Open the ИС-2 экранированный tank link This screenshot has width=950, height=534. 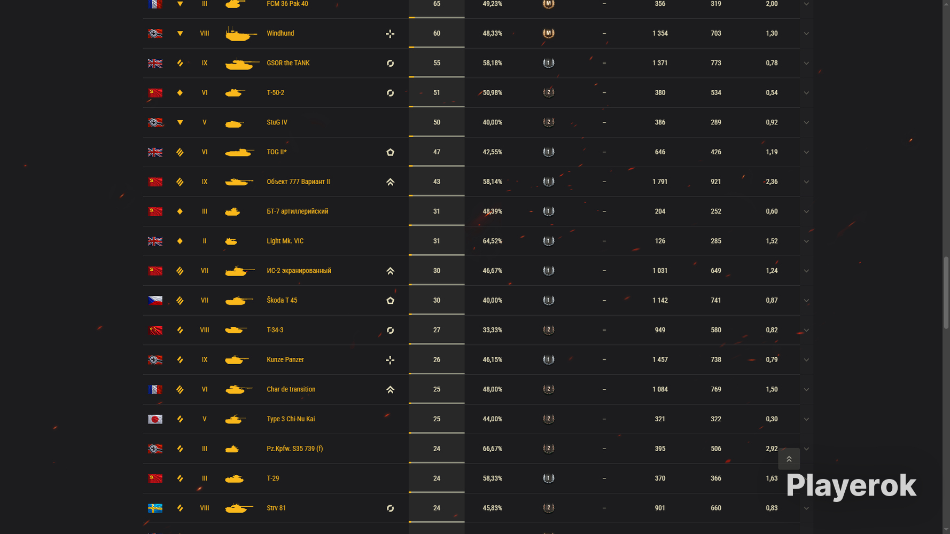pos(299,271)
